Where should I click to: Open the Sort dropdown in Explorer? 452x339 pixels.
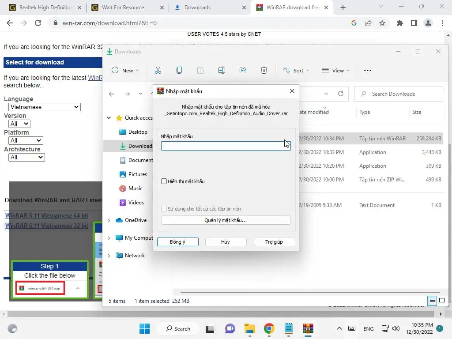click(x=296, y=70)
